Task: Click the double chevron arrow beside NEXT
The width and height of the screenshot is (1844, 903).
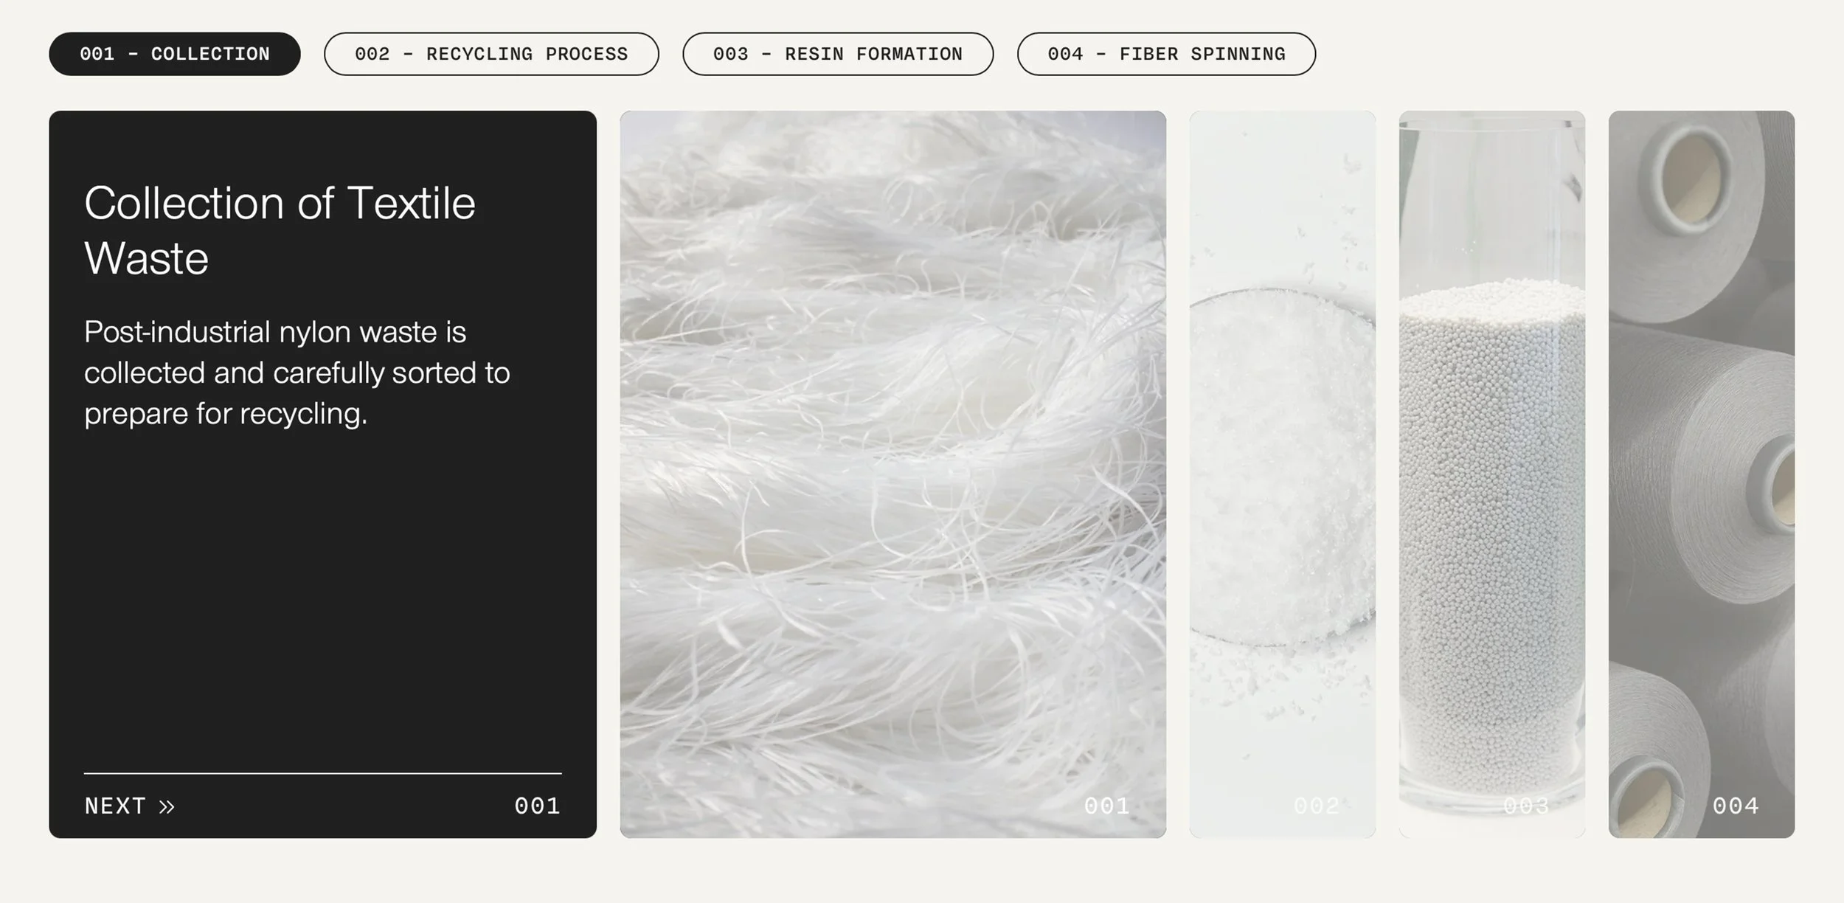Action: pyautogui.click(x=167, y=806)
